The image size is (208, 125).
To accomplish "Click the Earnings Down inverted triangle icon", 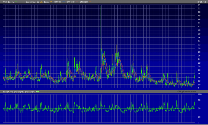I will (x=51, y=2).
